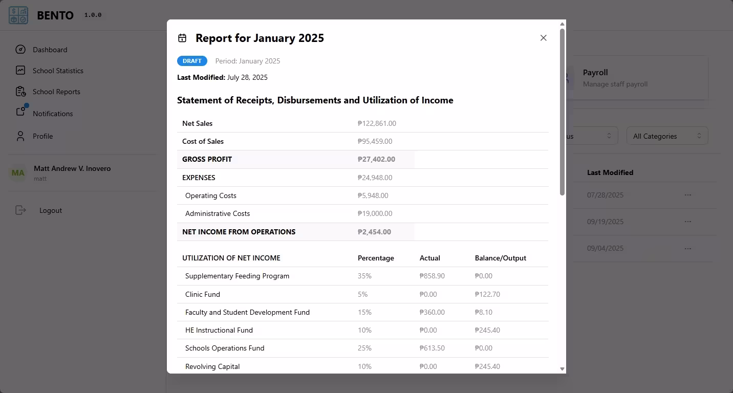This screenshot has width=733, height=393.
Task: Go to School Statistics page
Action: coord(58,71)
